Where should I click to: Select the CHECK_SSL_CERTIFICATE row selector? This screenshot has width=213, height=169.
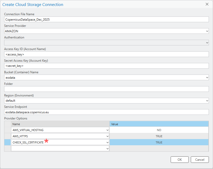tap(7, 142)
